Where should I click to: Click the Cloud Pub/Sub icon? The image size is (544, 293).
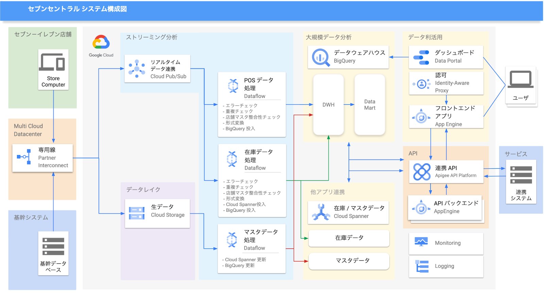[x=137, y=69]
